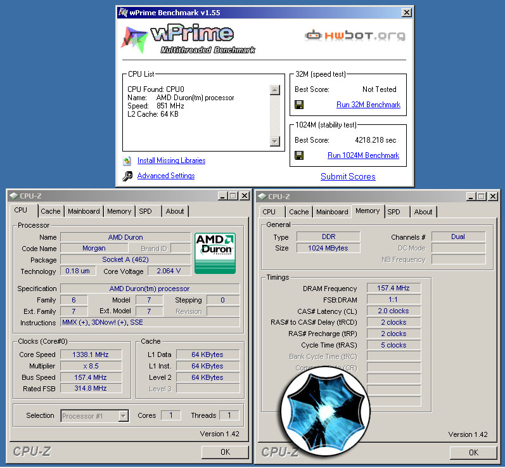
Task: Click the Multiplier value x 8.5
Action: click(91, 366)
